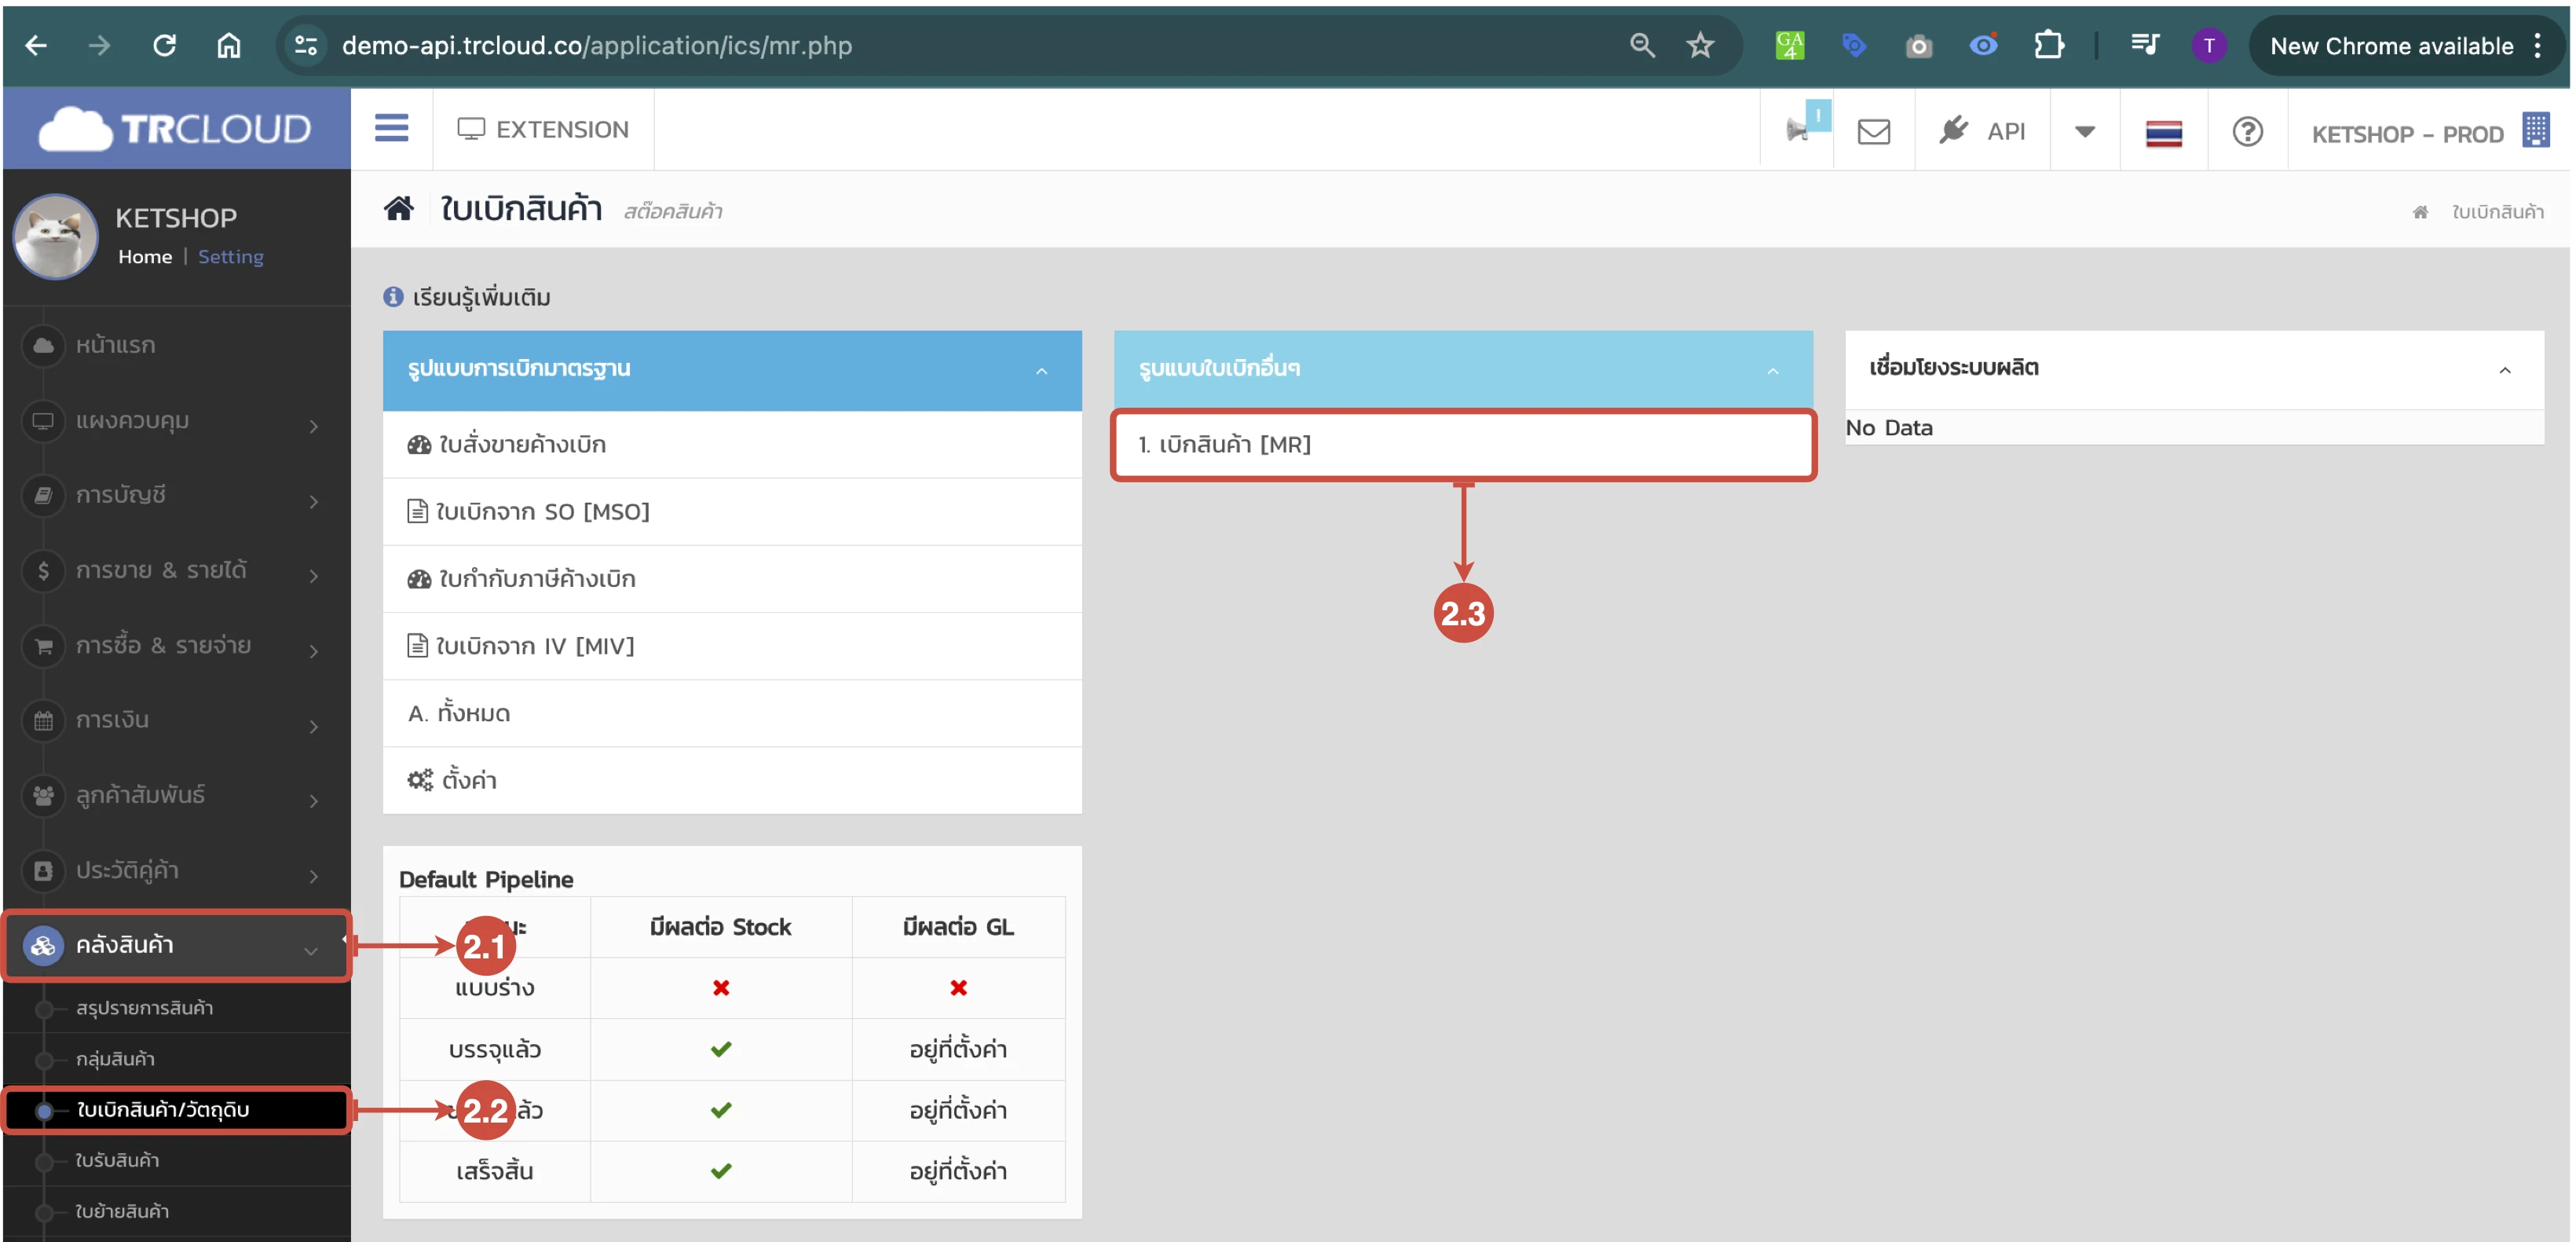Open the mail envelope icon
Screen dimensions: 2576x1242
(x=1873, y=131)
